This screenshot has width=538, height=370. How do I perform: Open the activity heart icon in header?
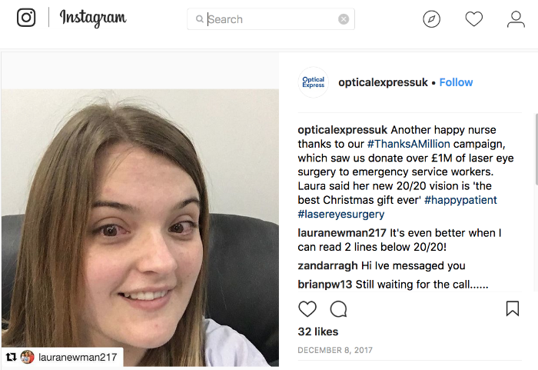click(x=474, y=19)
